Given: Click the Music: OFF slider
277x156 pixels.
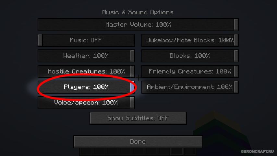Looking at the screenshot, I should click(x=86, y=40).
